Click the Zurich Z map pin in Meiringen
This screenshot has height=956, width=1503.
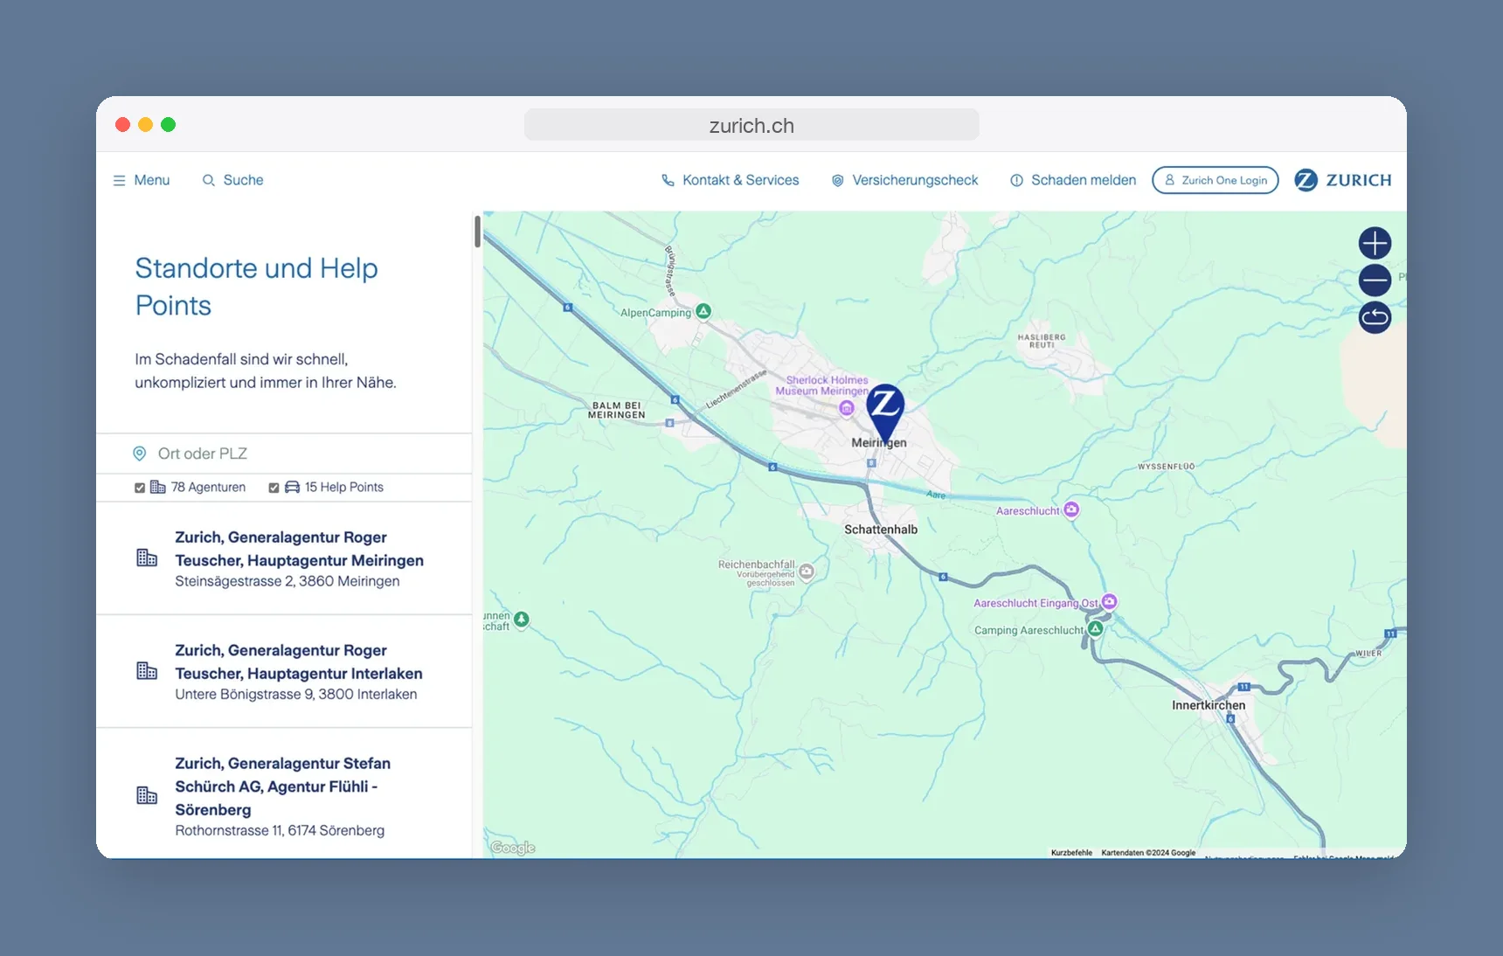[x=885, y=411]
